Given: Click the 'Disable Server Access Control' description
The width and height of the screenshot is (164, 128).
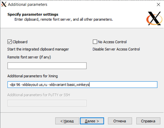Looking at the screenshot, I should (x=116, y=49).
